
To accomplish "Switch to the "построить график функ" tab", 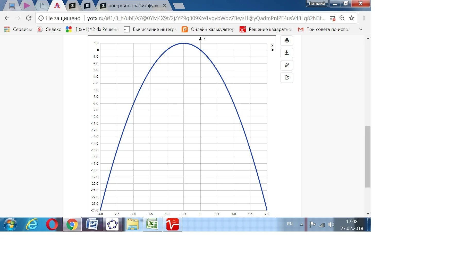I will click(133, 6).
